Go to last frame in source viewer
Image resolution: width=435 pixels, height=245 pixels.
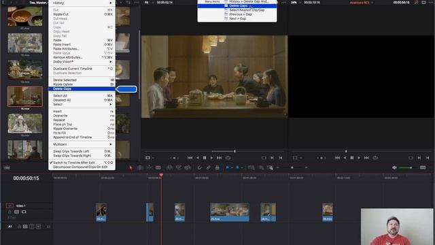[x=220, y=158]
